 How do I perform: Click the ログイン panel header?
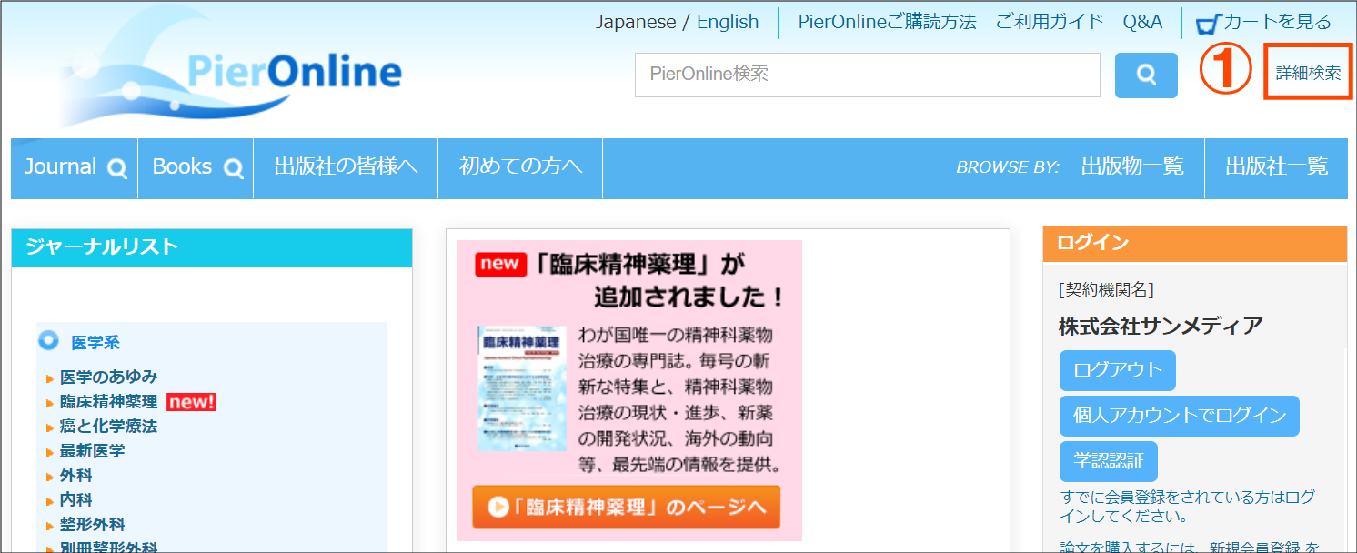pyautogui.click(x=1195, y=244)
